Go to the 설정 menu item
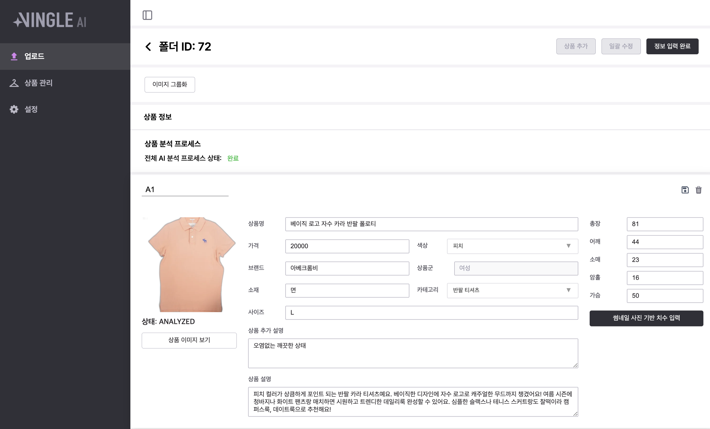 tap(31, 109)
